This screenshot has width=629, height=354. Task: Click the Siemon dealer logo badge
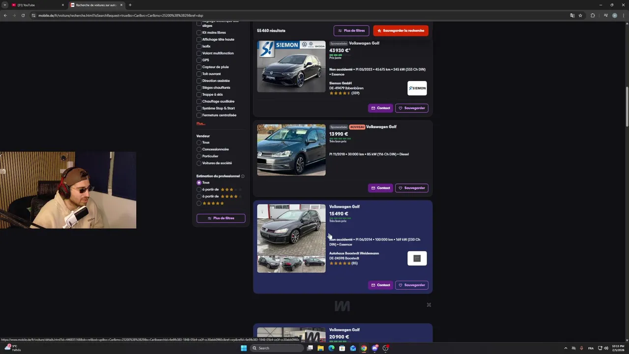coord(417,88)
